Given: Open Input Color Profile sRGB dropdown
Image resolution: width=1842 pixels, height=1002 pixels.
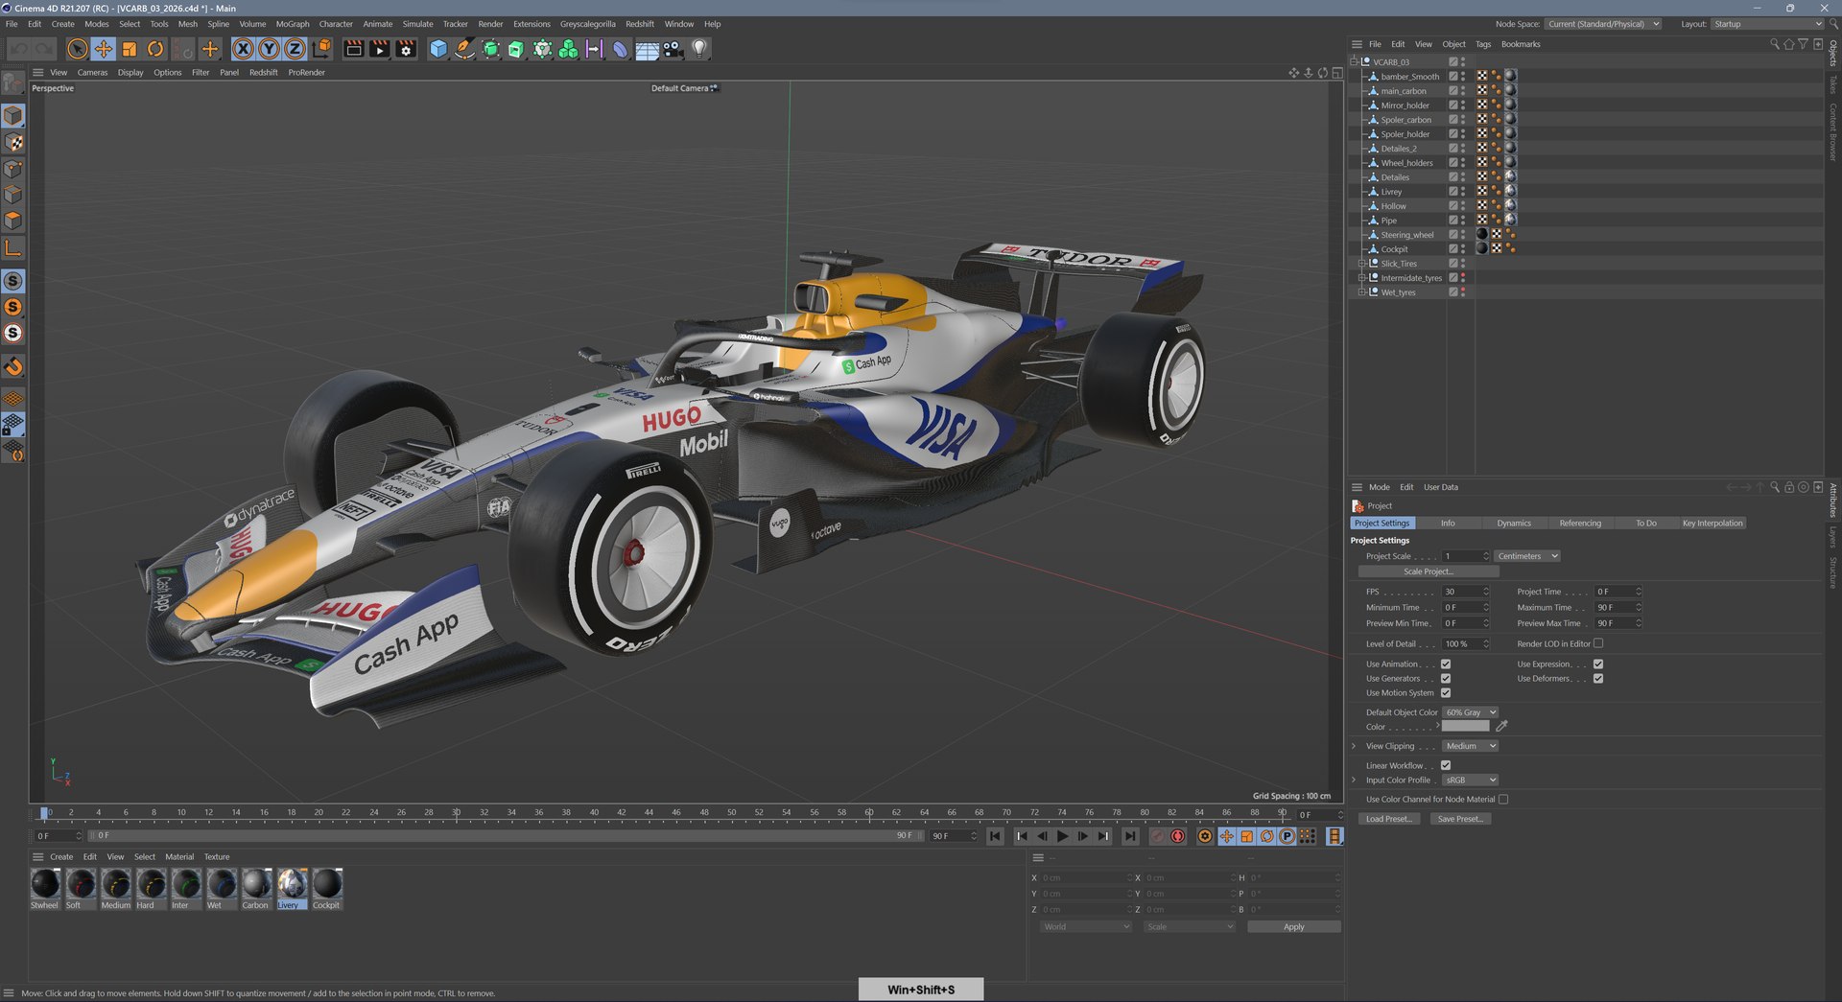Looking at the screenshot, I should (1471, 780).
